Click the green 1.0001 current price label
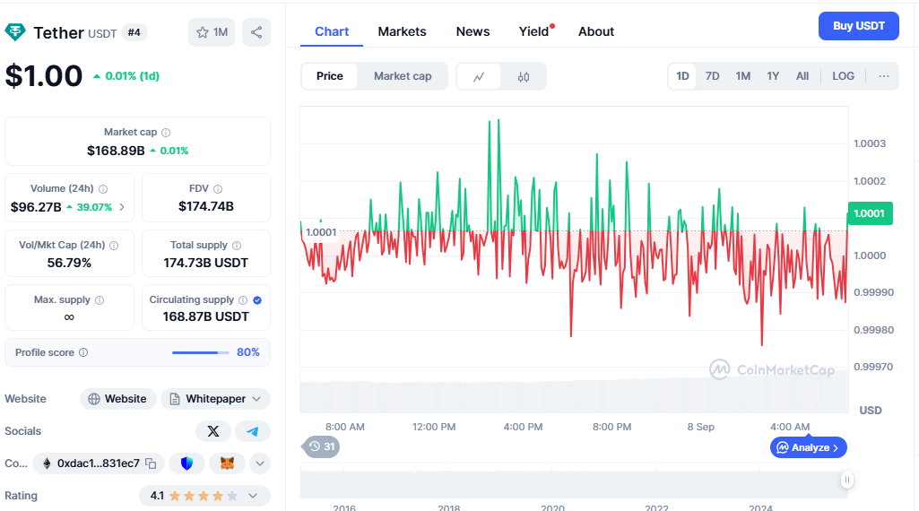The image size is (919, 511). point(871,213)
